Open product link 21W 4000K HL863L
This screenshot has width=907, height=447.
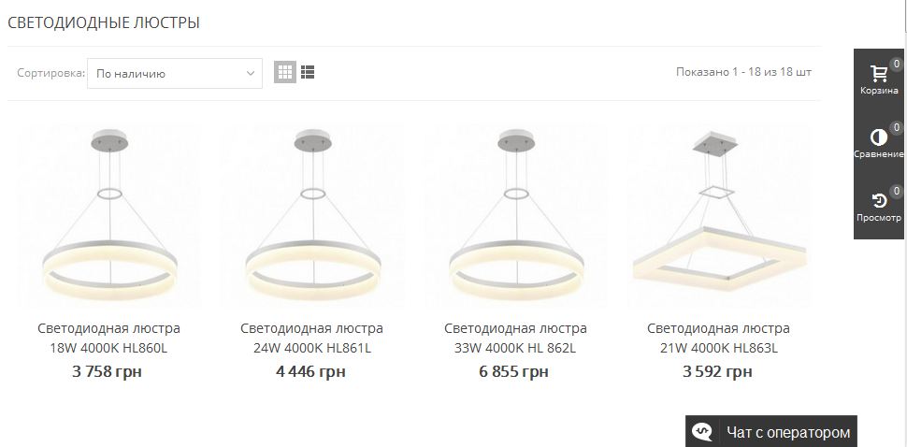[x=718, y=339]
